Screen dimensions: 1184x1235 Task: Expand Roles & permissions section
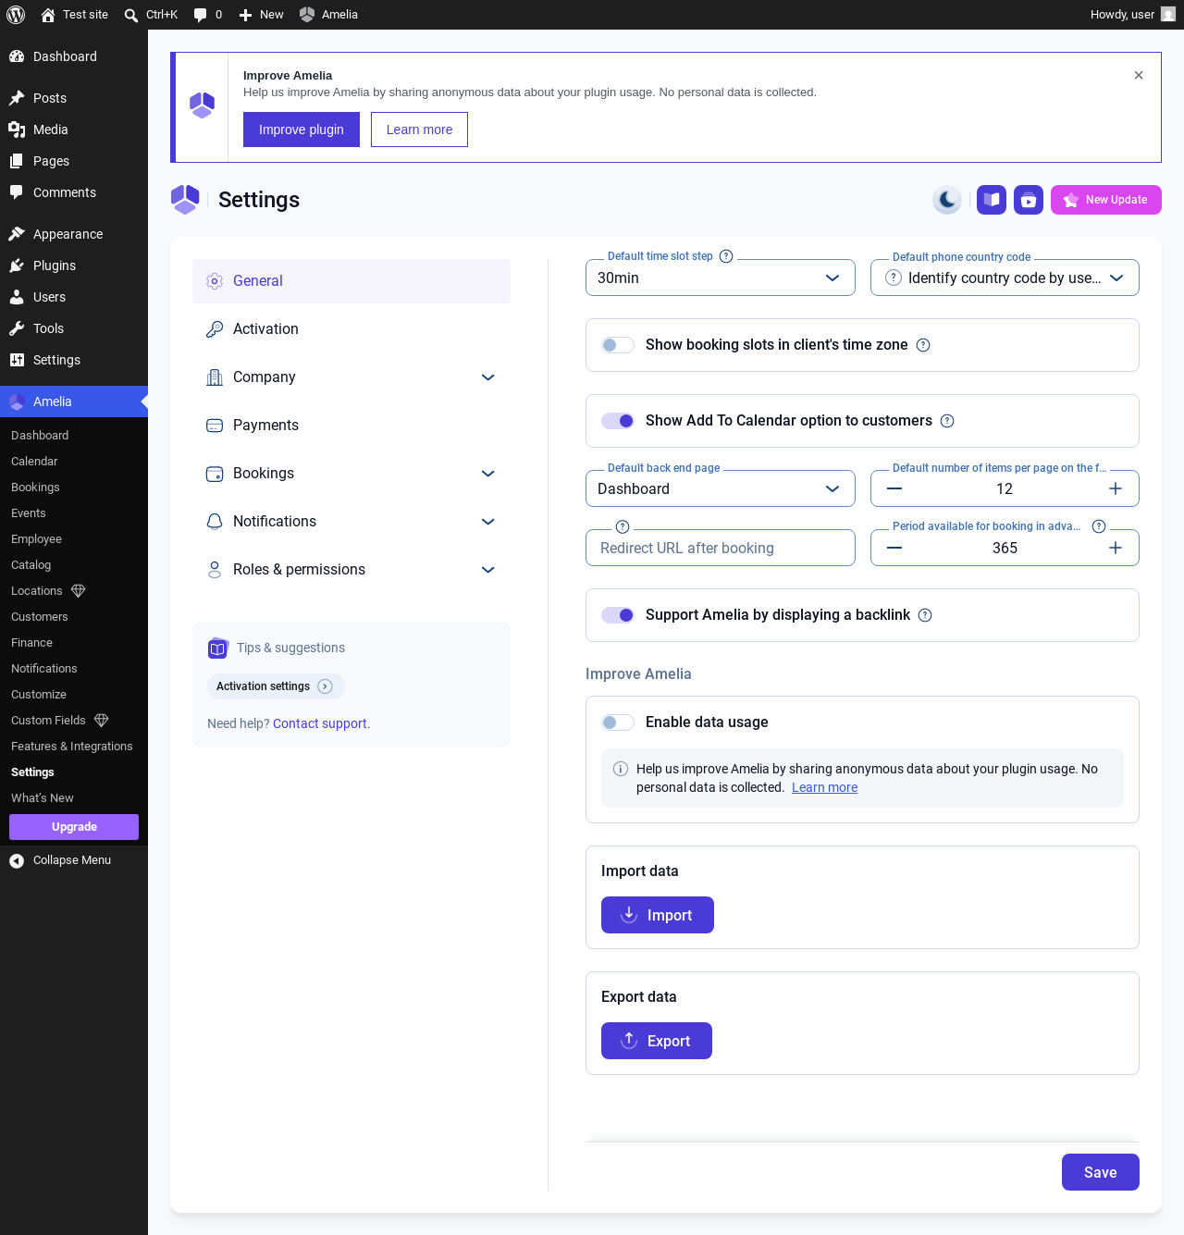point(351,570)
